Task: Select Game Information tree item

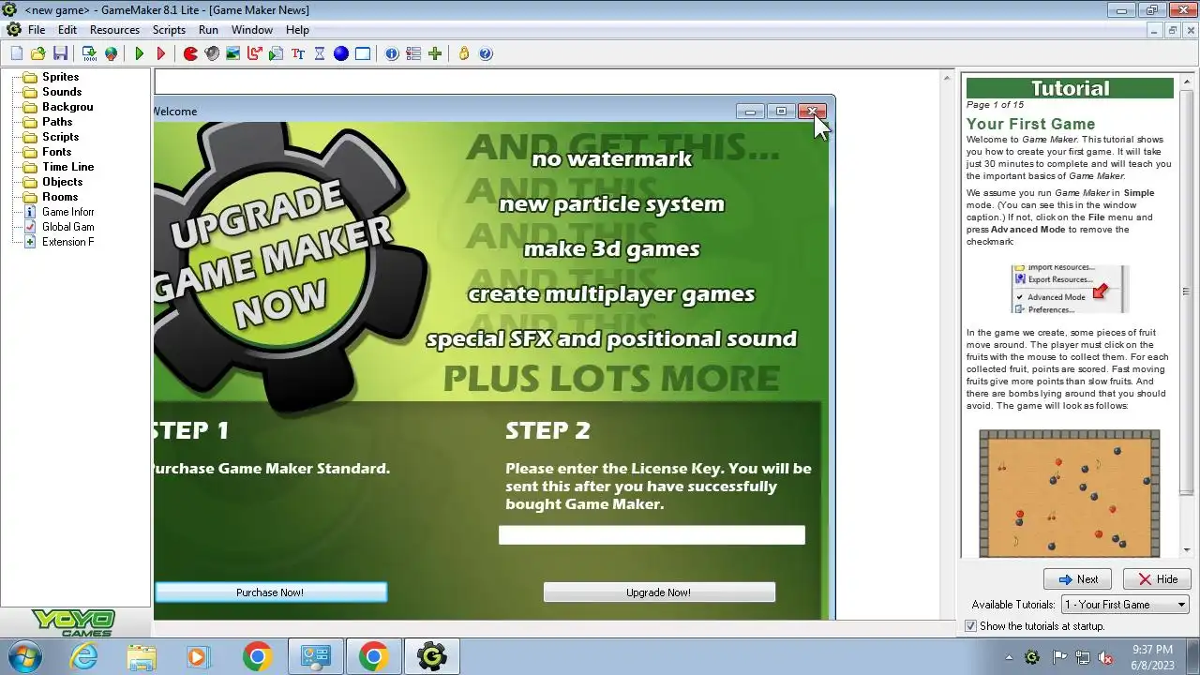Action: click(x=67, y=212)
